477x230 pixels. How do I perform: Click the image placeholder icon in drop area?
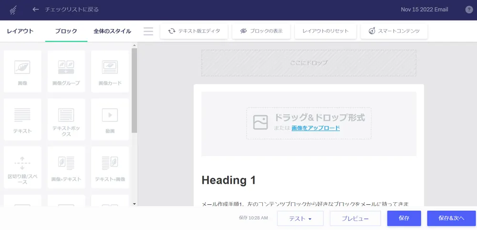(x=260, y=122)
